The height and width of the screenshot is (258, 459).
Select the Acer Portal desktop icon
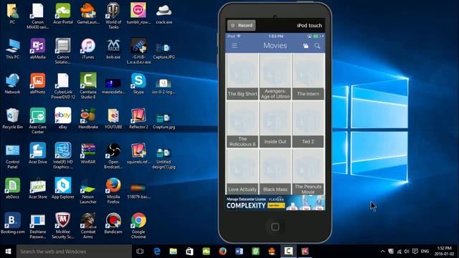[x=62, y=14]
